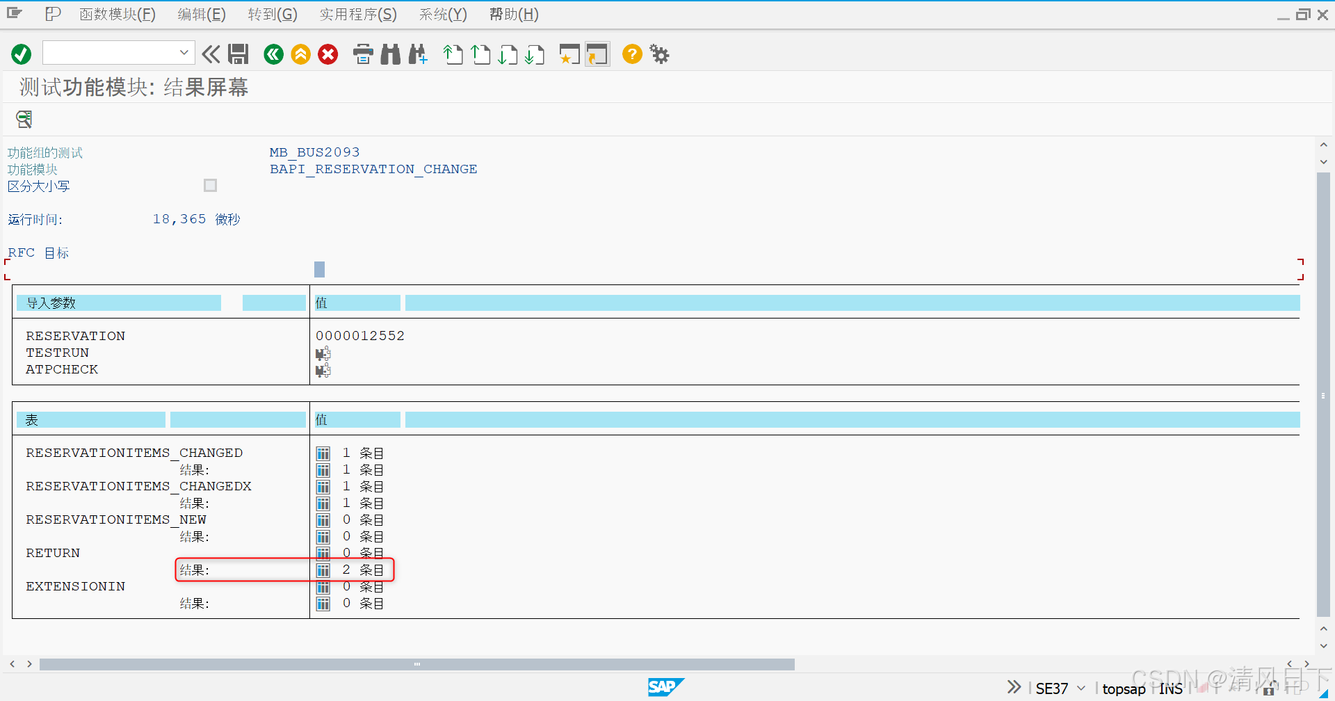Image resolution: width=1335 pixels, height=701 pixels.
Task: Print the result screen with the printer icon
Action: [363, 54]
